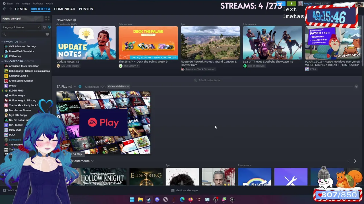
Task: Go to the TIENDA tab
Action: click(21, 9)
